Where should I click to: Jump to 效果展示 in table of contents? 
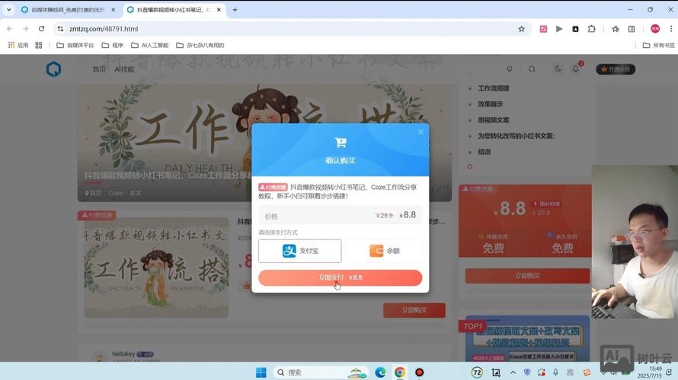coord(491,104)
